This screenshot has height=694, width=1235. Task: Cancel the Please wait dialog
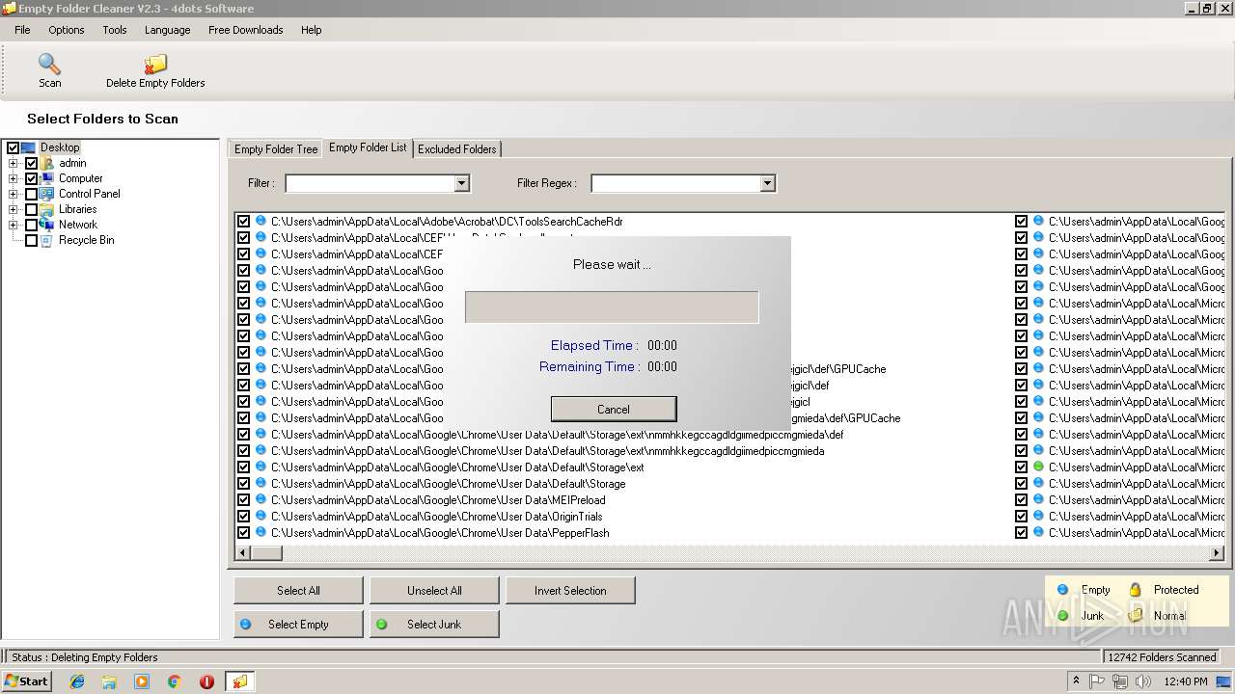point(614,409)
